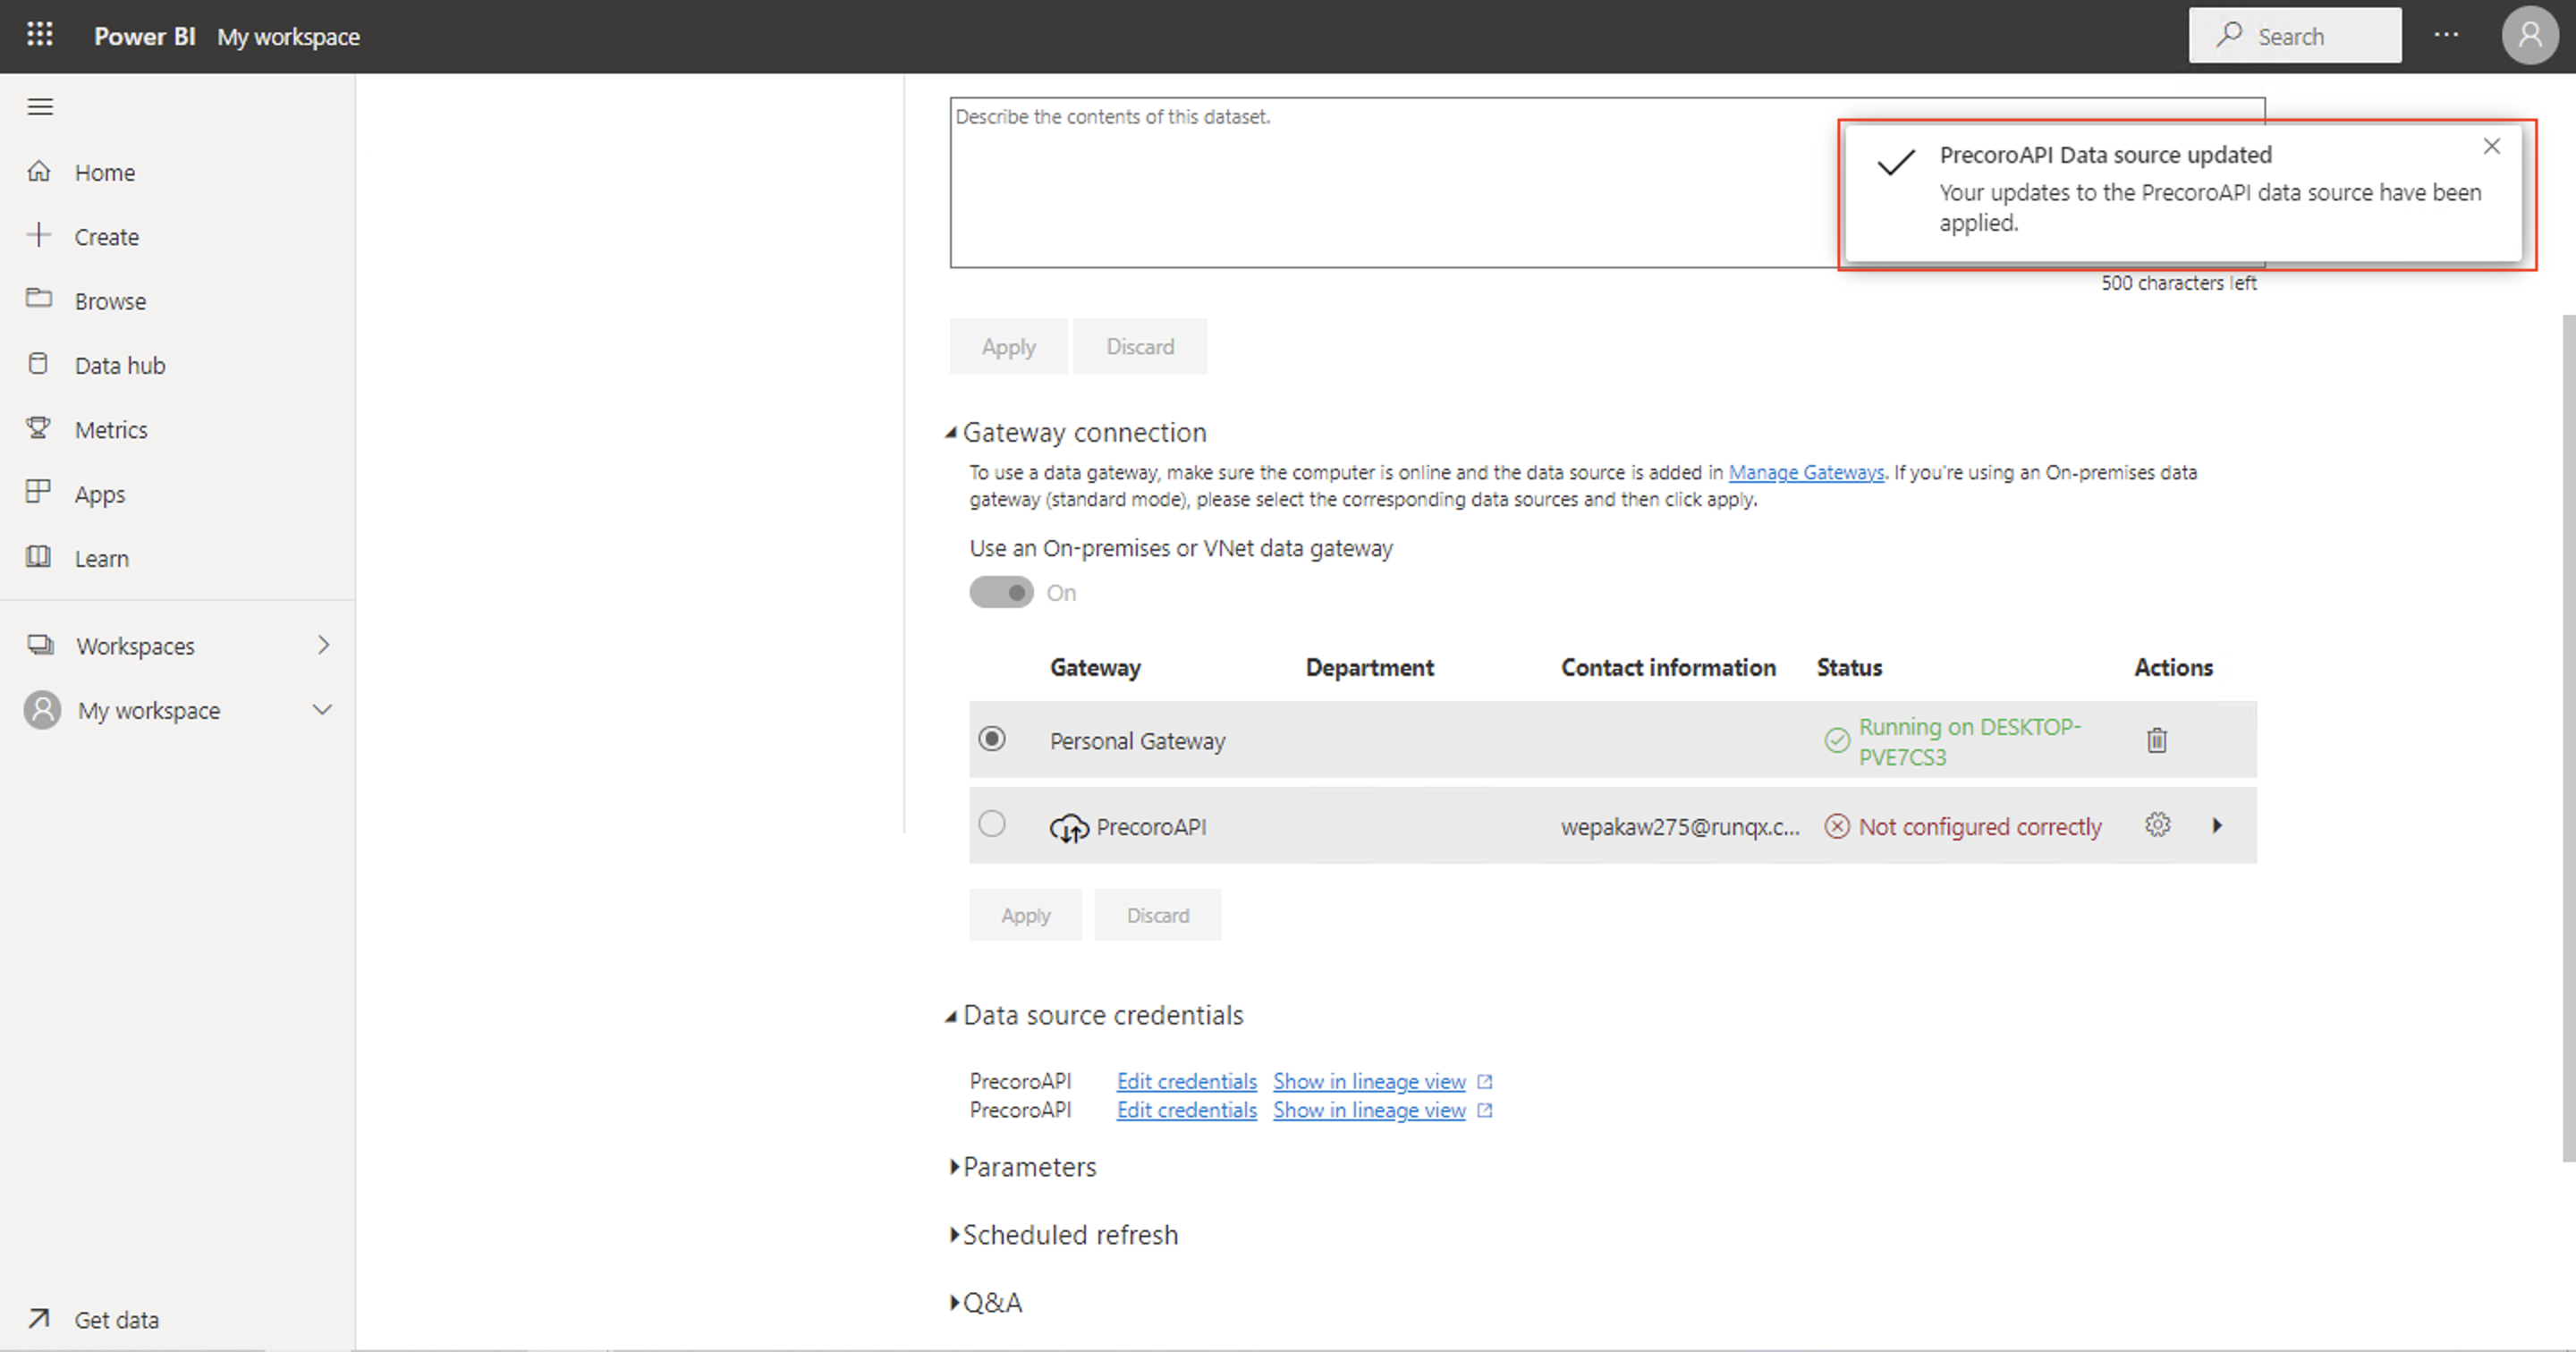Click the external link icon for first lineage view

[1485, 1082]
